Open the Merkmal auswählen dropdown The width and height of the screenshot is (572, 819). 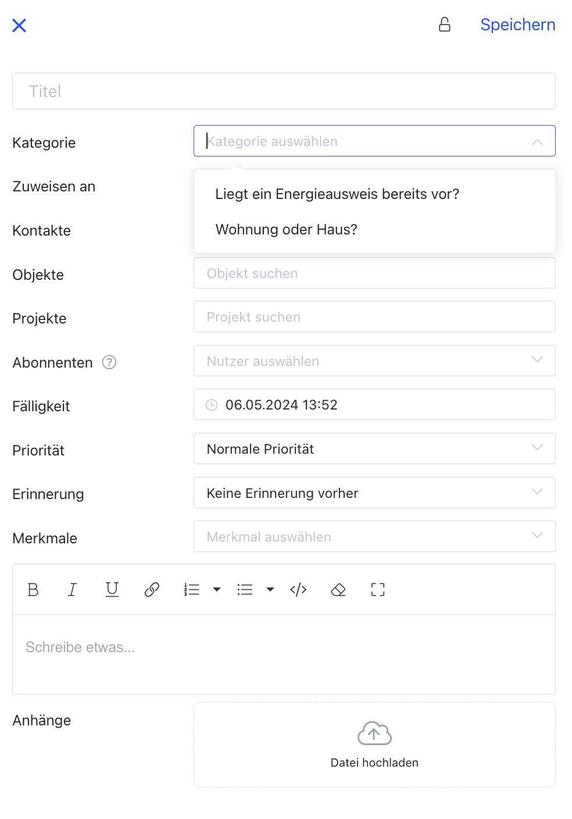click(374, 536)
